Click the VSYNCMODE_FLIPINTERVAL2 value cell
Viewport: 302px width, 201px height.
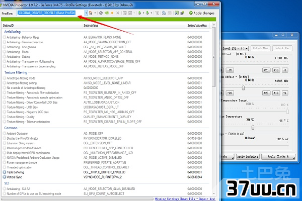pos(103,177)
